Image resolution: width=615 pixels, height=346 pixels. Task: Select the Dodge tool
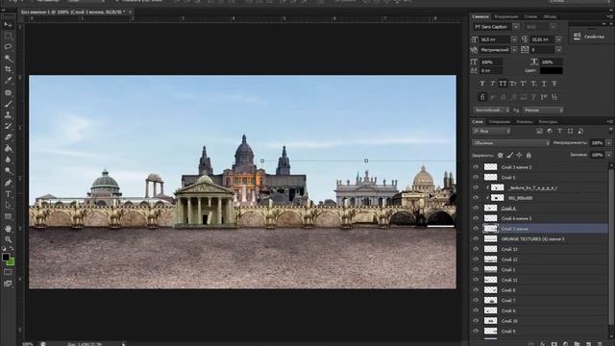click(8, 171)
